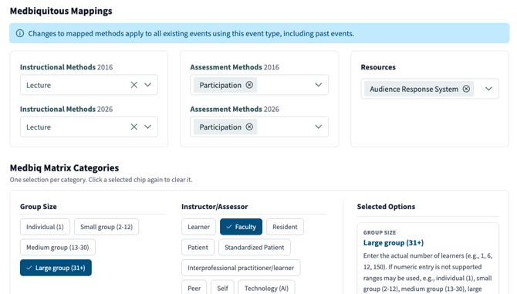This screenshot has height=294, width=517.
Task: Click Lecture value in Instructional Methods 2026
Action: click(x=39, y=127)
